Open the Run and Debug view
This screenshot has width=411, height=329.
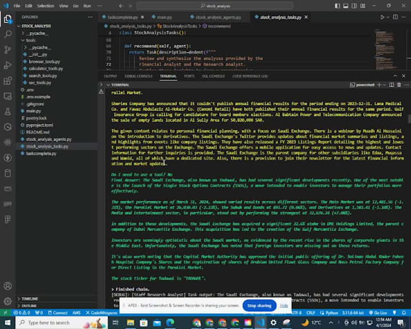(8, 65)
